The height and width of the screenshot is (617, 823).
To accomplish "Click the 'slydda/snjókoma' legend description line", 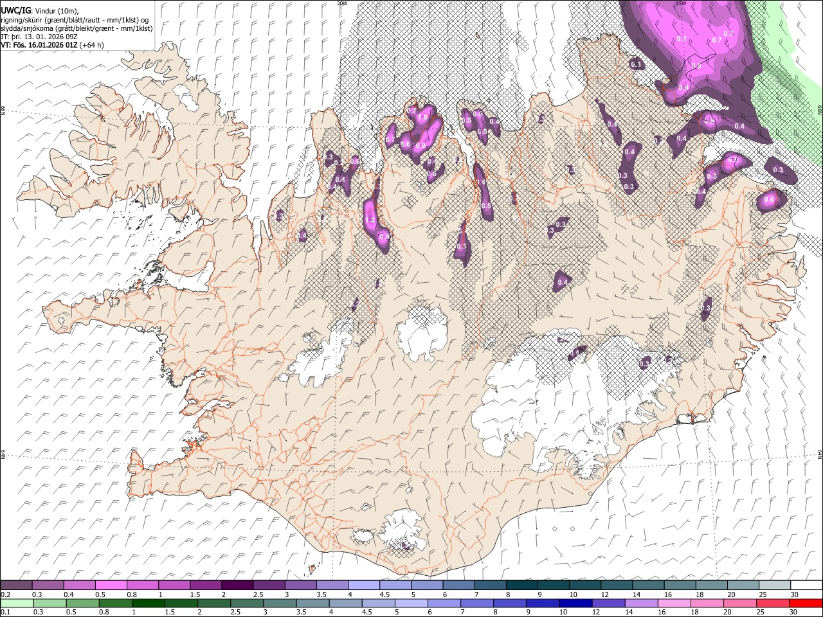I will [x=77, y=28].
